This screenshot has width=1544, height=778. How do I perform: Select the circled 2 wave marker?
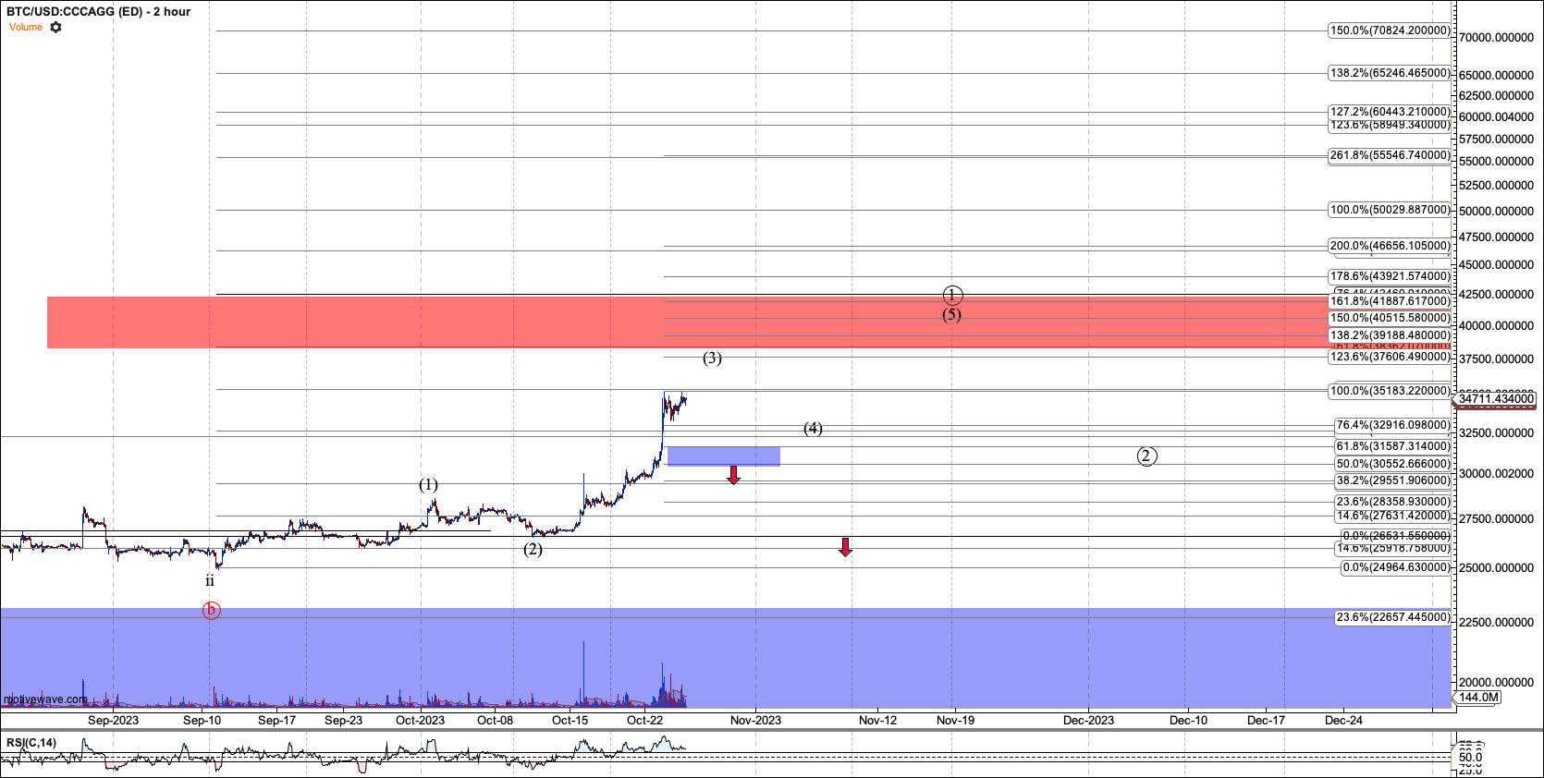pos(1146,456)
